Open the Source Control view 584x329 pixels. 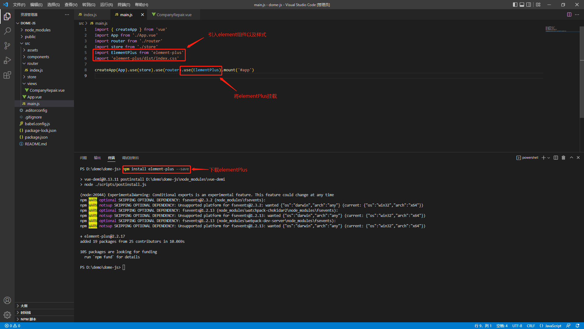pos(7,46)
